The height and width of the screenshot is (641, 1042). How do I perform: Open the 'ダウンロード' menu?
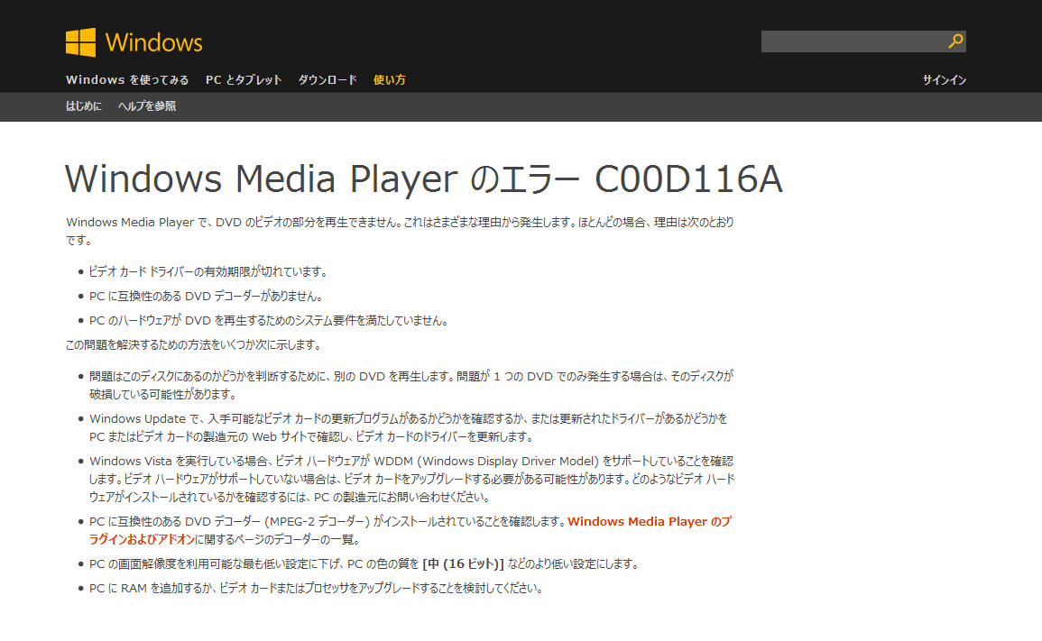[x=327, y=79]
